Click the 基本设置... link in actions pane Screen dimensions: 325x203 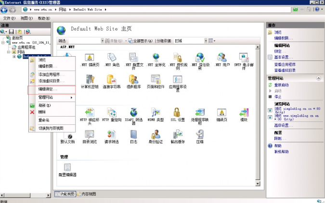(x=283, y=57)
